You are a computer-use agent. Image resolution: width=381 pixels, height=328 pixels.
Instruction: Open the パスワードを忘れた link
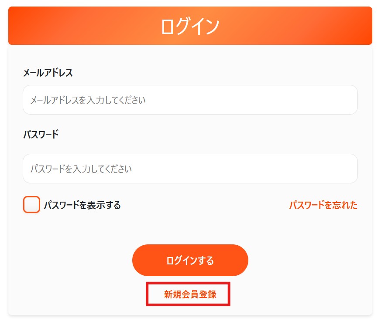323,205
